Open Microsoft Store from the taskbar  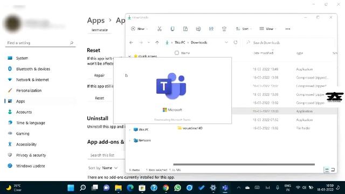click(x=142, y=188)
